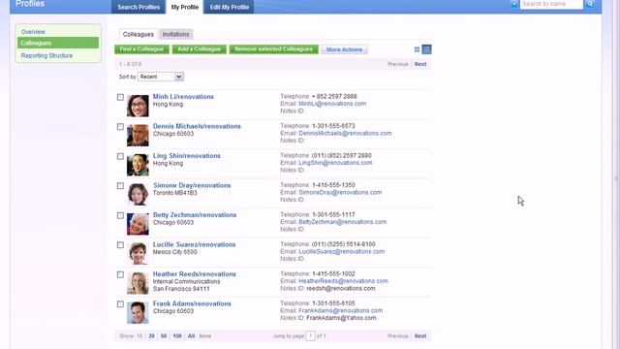Screen dimensions: 620x349
Task: Show 50 items per page
Action: [164, 336]
